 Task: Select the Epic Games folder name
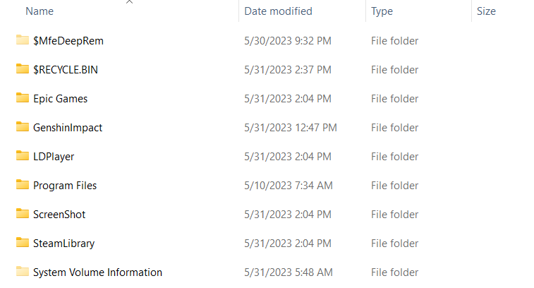click(x=60, y=99)
